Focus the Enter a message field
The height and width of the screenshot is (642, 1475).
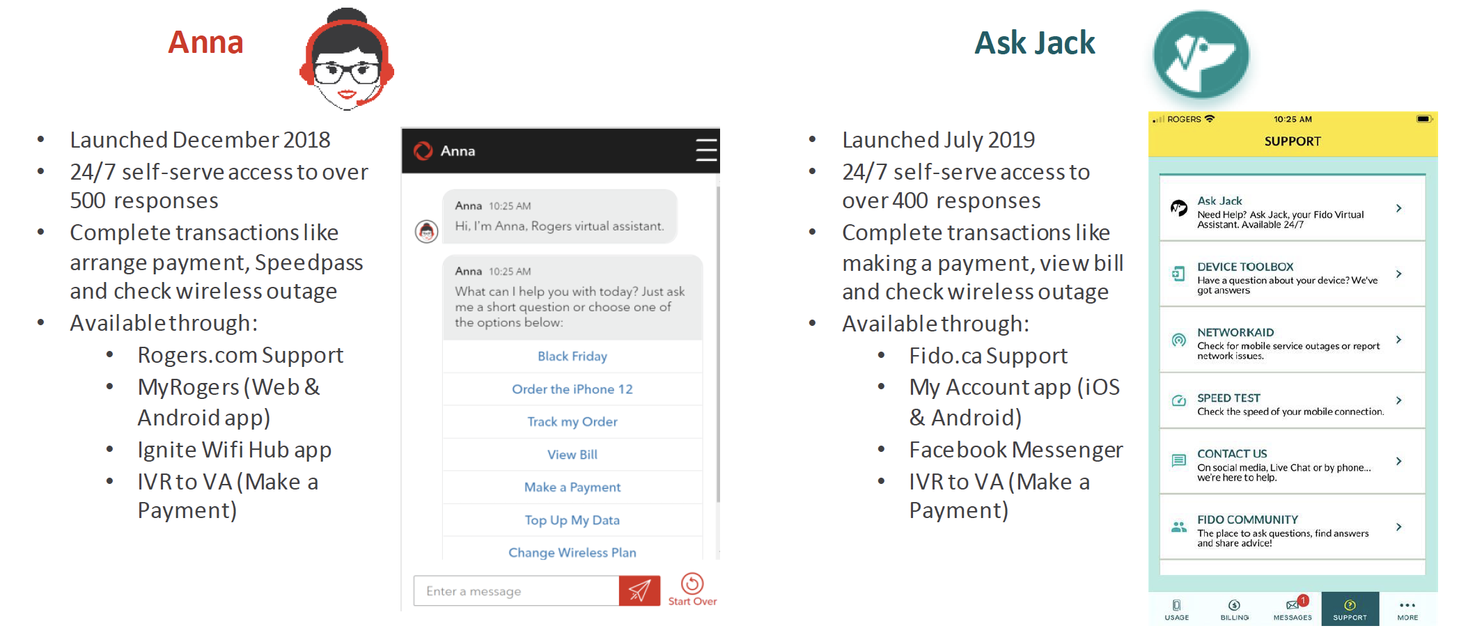[516, 590]
